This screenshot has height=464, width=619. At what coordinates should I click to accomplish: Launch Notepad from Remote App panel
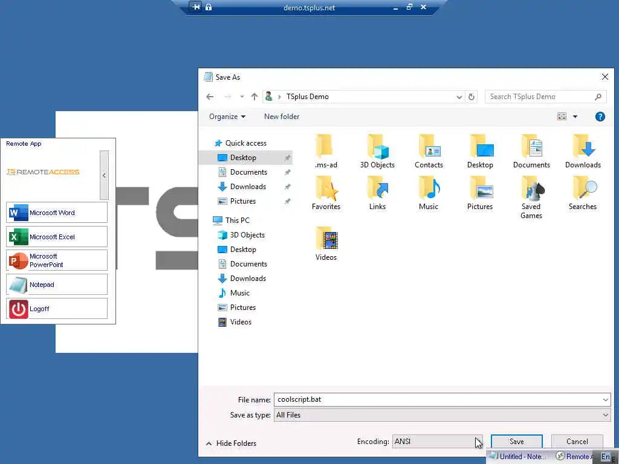click(x=57, y=285)
